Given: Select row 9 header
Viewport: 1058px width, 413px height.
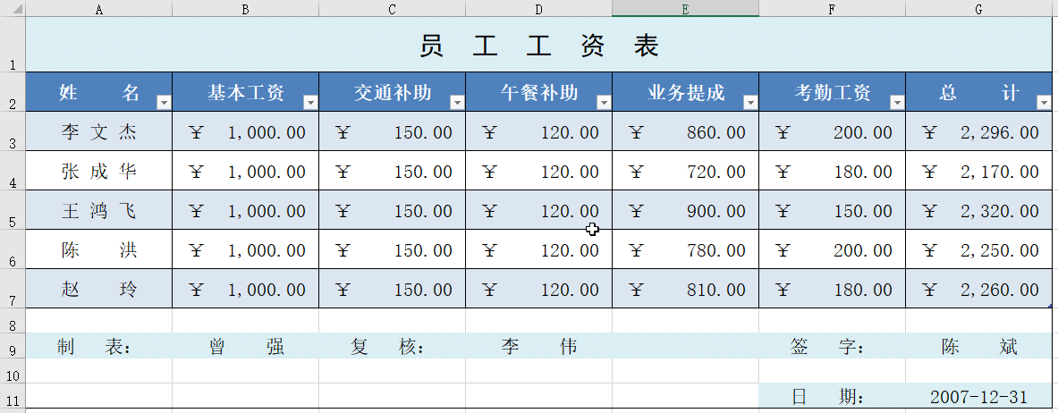Looking at the screenshot, I should coord(12,348).
